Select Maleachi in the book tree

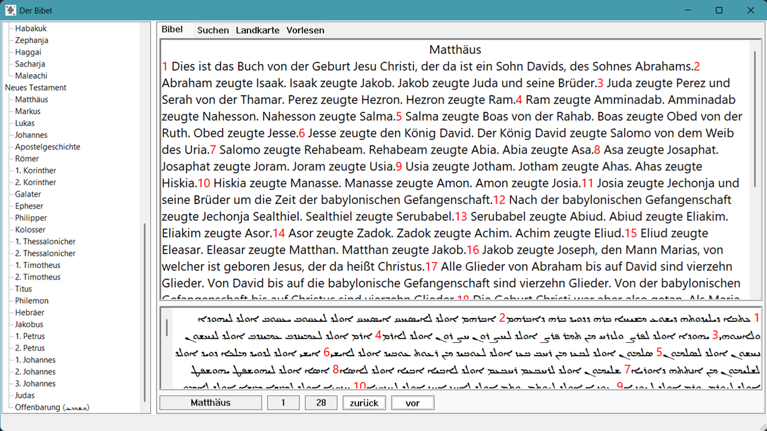coord(31,75)
